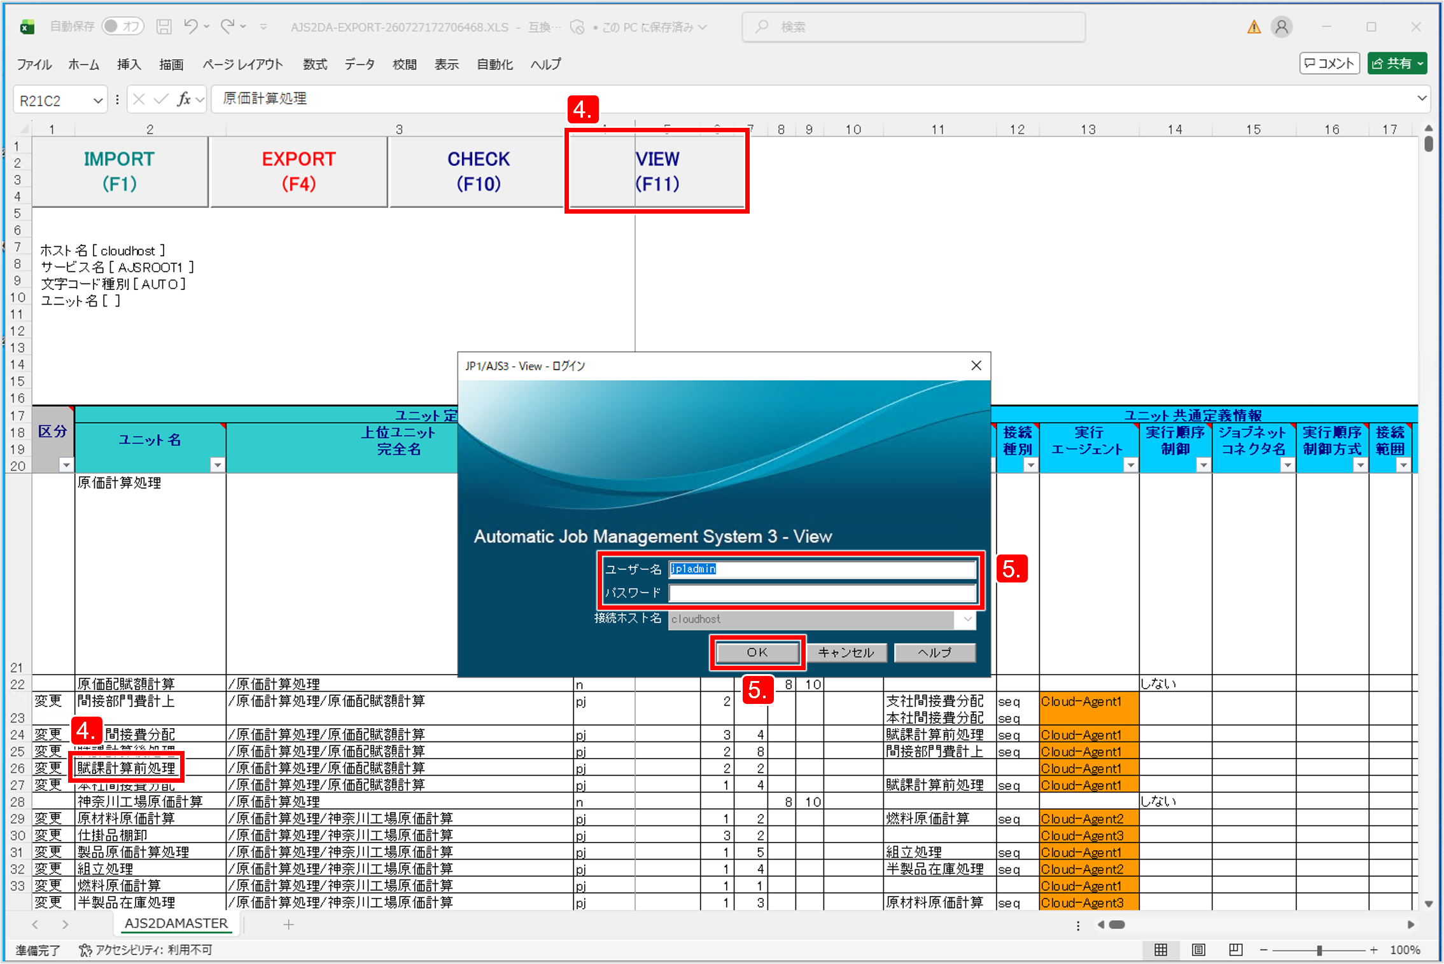Switch to page layout view icon
Image resolution: width=1444 pixels, height=964 pixels.
click(x=1198, y=949)
